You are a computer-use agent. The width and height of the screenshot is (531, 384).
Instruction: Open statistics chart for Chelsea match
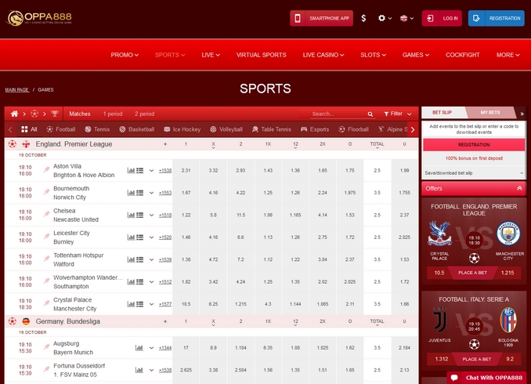[131, 215]
